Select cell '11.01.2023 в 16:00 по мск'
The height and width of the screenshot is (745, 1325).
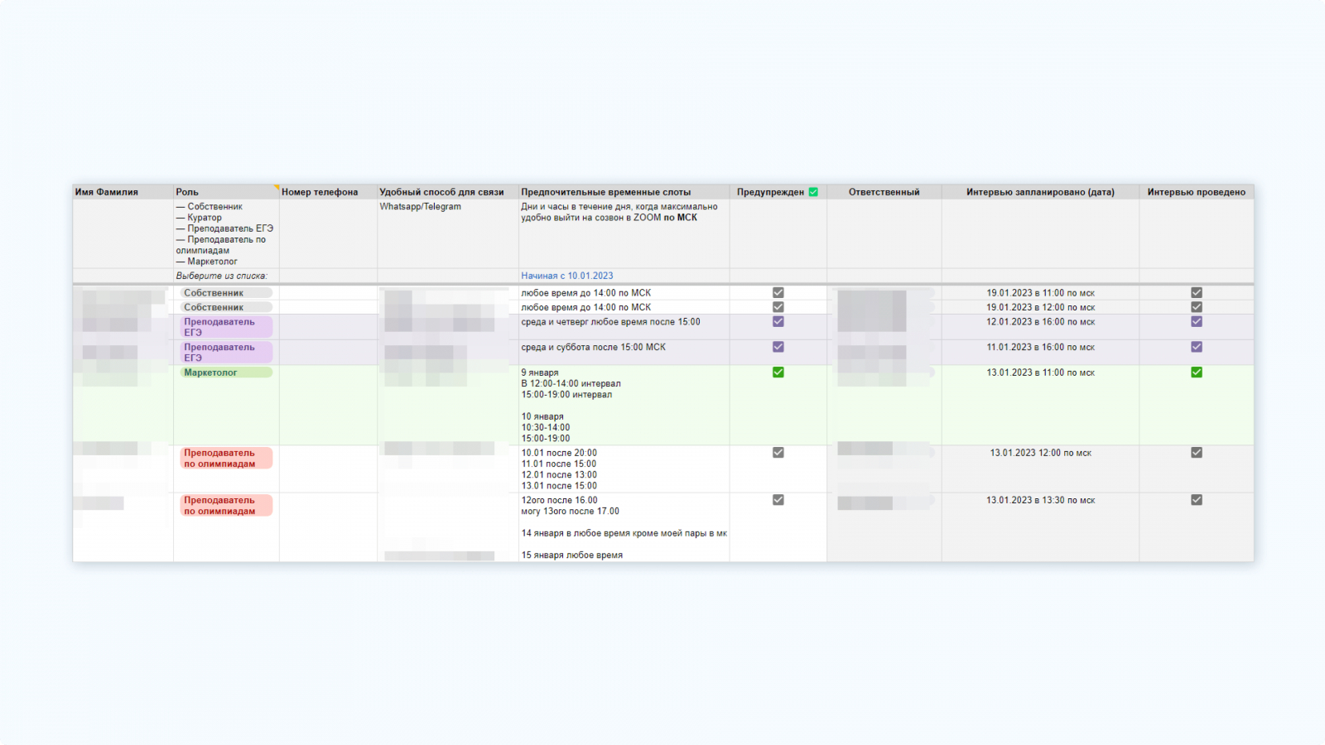coord(1040,353)
